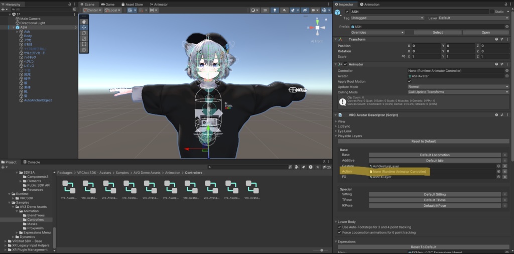Screen dimensions: 514x254
Task: Open Animator component preset icon
Action: click(501, 64)
